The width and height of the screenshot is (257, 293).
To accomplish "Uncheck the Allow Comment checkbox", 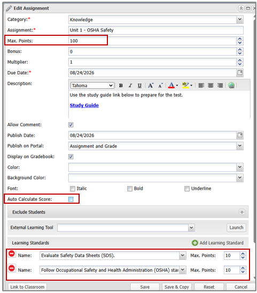I will (71, 125).
